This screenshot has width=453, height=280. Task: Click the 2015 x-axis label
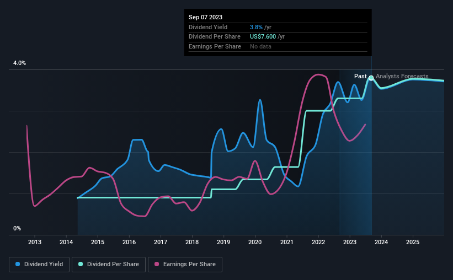tap(98, 242)
